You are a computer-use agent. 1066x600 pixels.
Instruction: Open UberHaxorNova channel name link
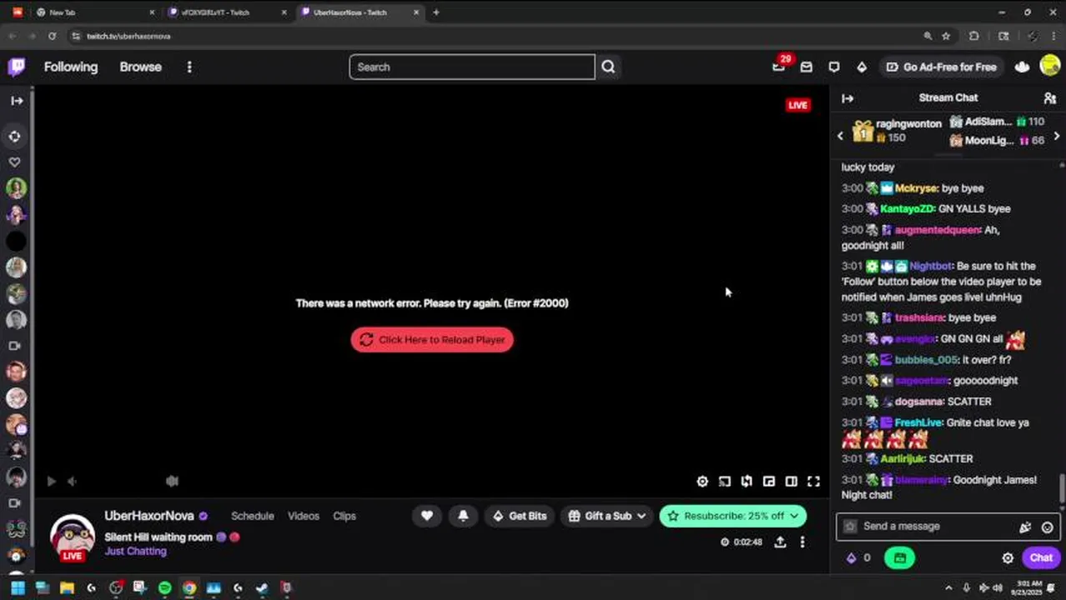149,516
